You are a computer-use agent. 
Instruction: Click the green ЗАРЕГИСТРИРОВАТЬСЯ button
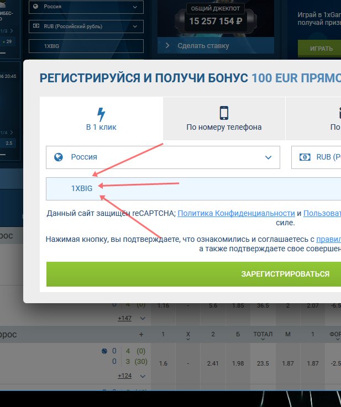194,274
